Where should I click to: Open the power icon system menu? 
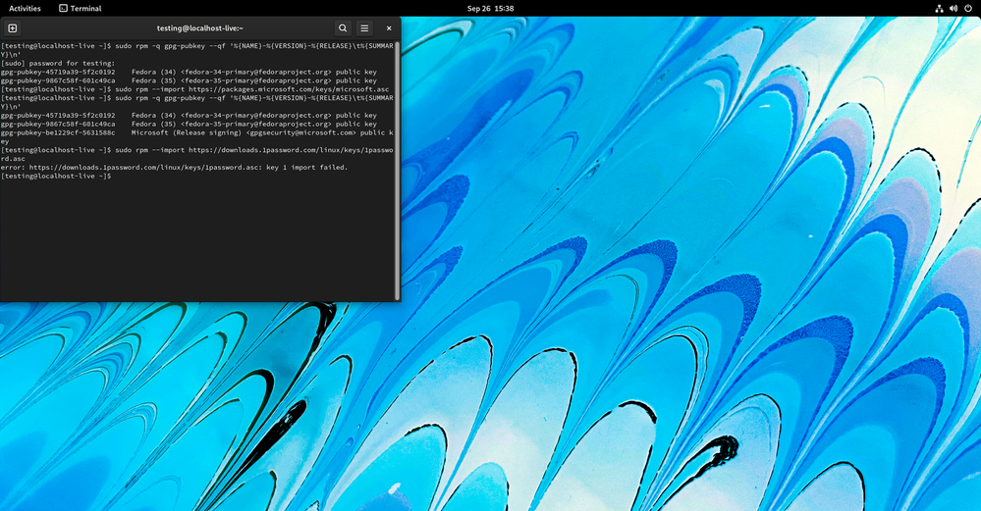pos(968,8)
